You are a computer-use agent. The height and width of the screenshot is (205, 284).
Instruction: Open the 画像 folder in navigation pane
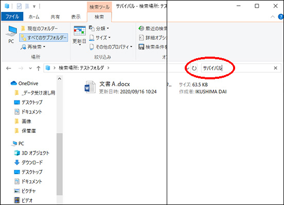23,121
